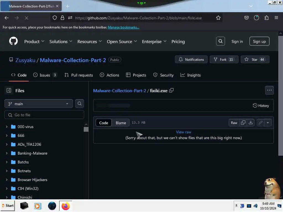
Task: Open the media player taskbar icon
Action: point(38,206)
